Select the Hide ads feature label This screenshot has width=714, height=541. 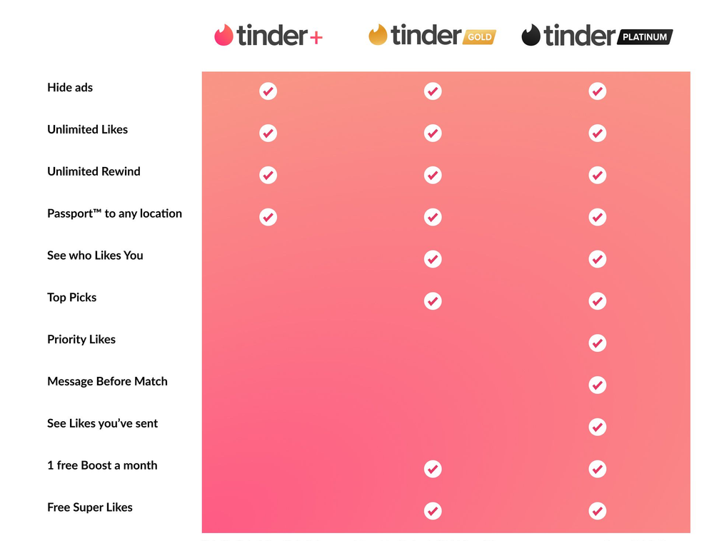[x=70, y=88]
